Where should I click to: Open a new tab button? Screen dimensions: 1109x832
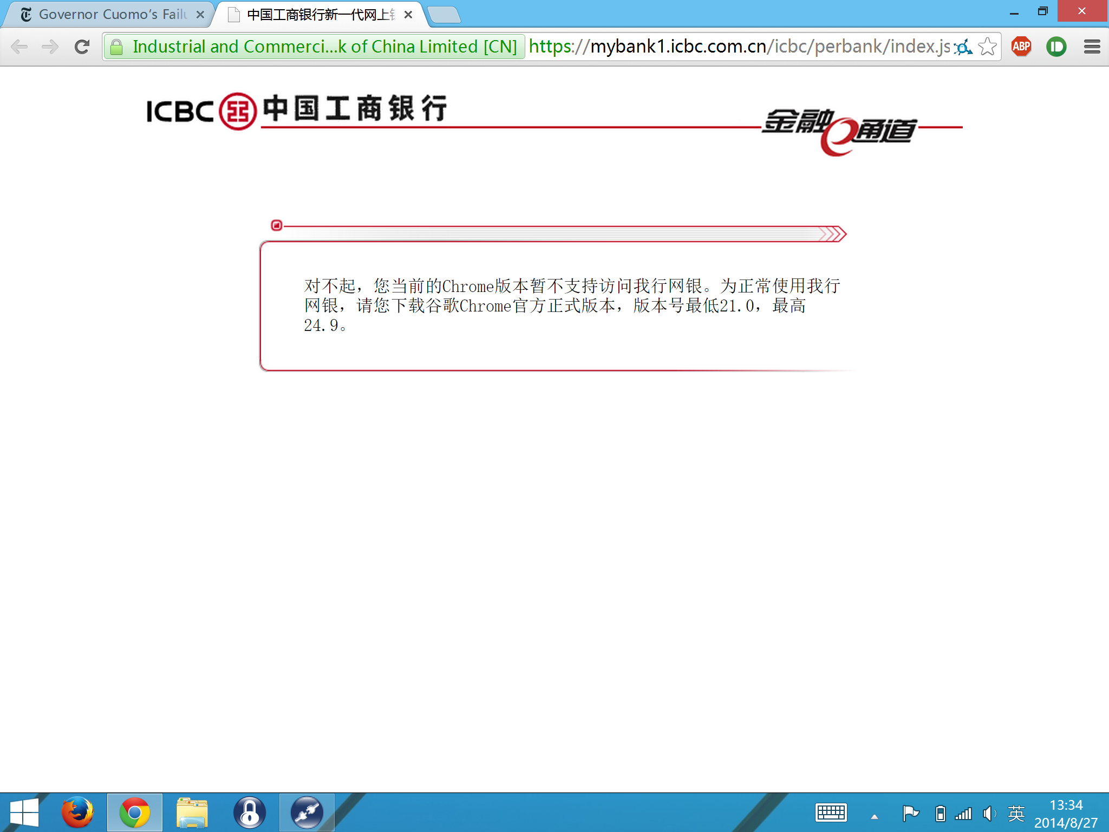[444, 15]
